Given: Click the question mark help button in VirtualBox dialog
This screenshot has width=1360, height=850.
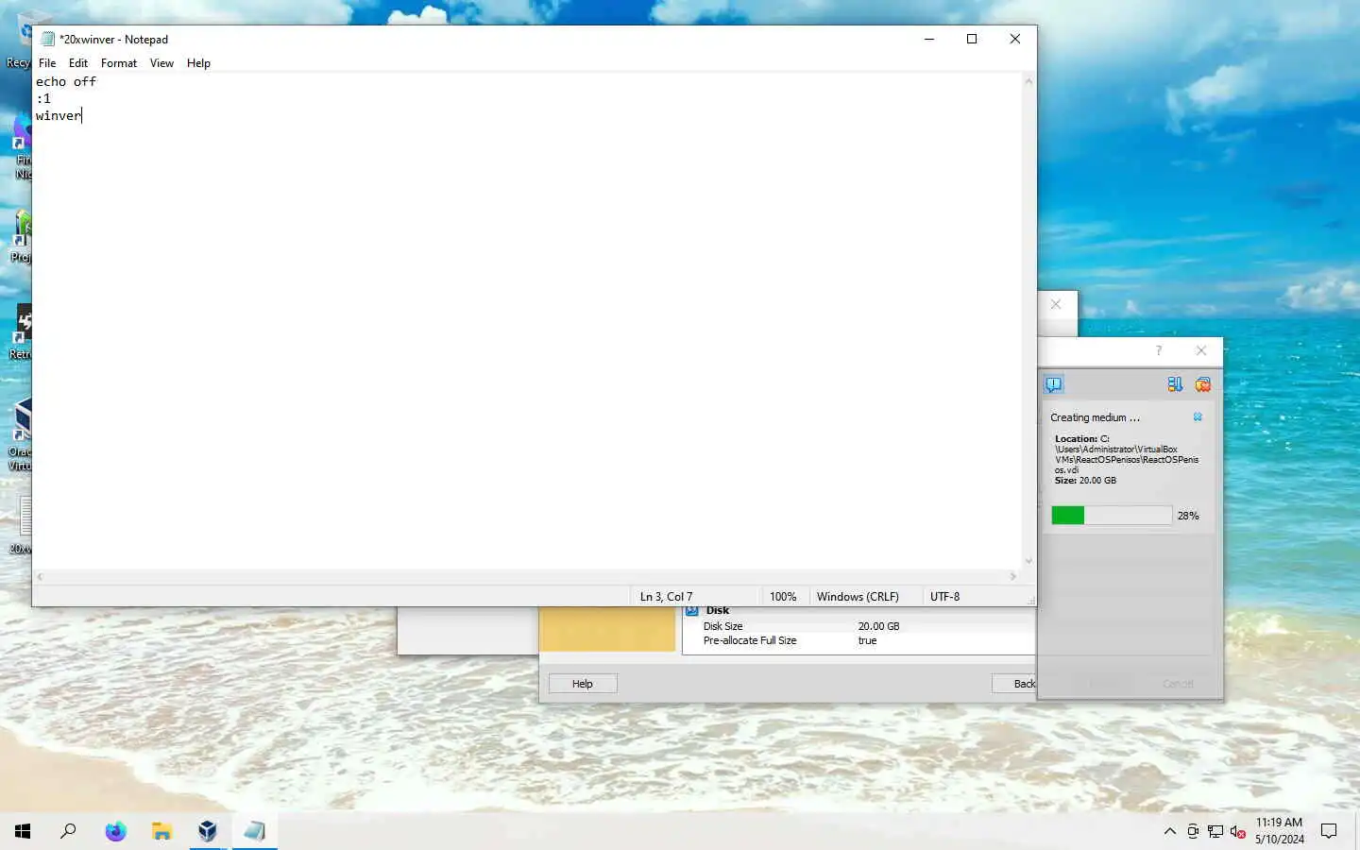Looking at the screenshot, I should [1159, 350].
